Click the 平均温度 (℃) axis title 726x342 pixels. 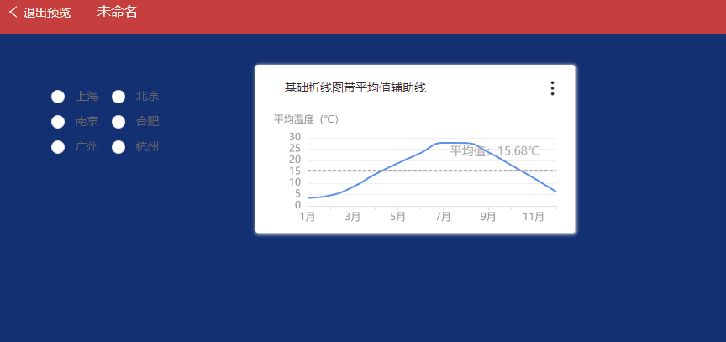[306, 119]
